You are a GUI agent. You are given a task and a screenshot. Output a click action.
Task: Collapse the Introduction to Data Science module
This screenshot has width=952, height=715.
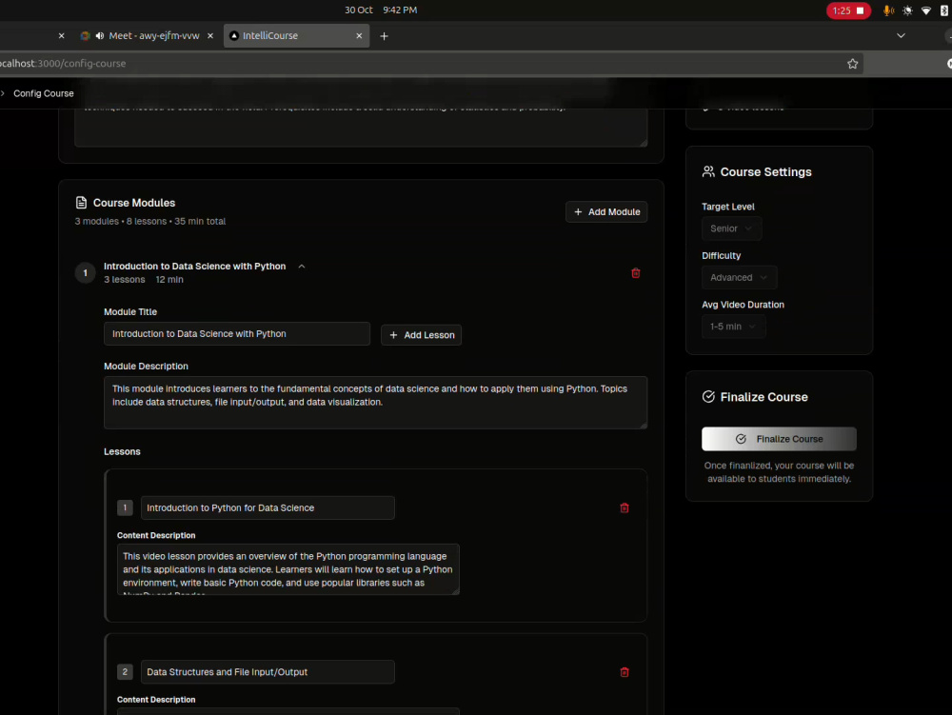click(x=302, y=267)
